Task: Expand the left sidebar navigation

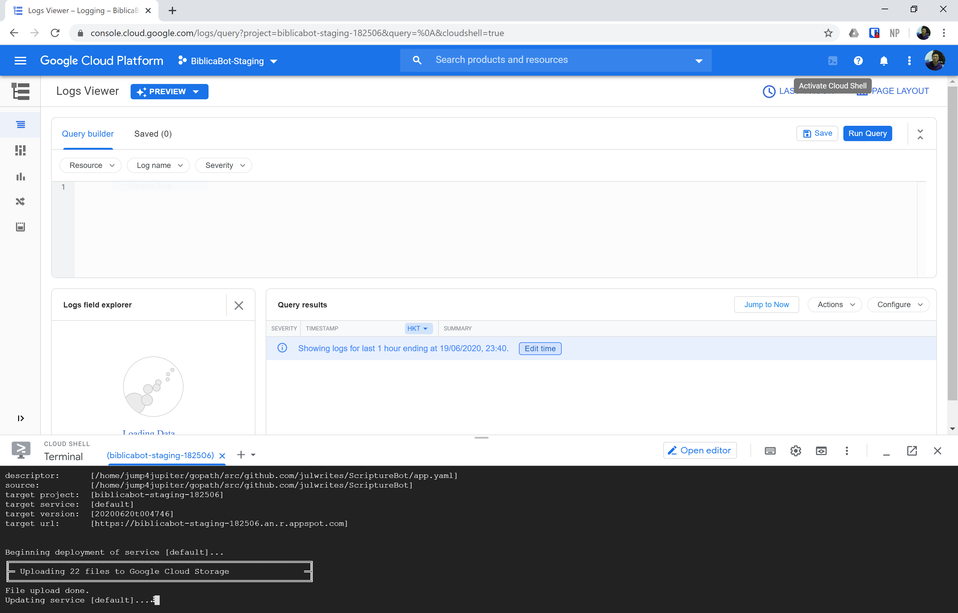Action: pos(21,418)
